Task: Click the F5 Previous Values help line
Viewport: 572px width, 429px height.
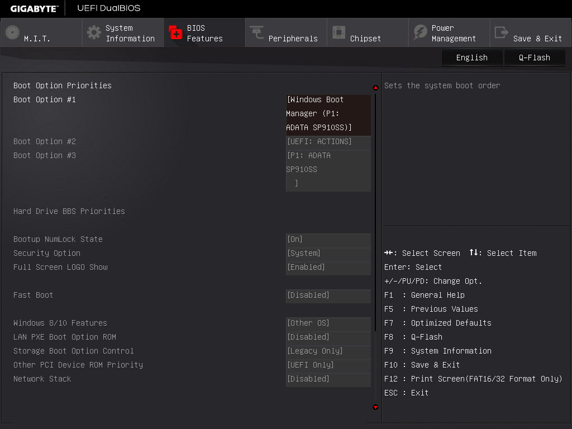Action: (x=431, y=309)
